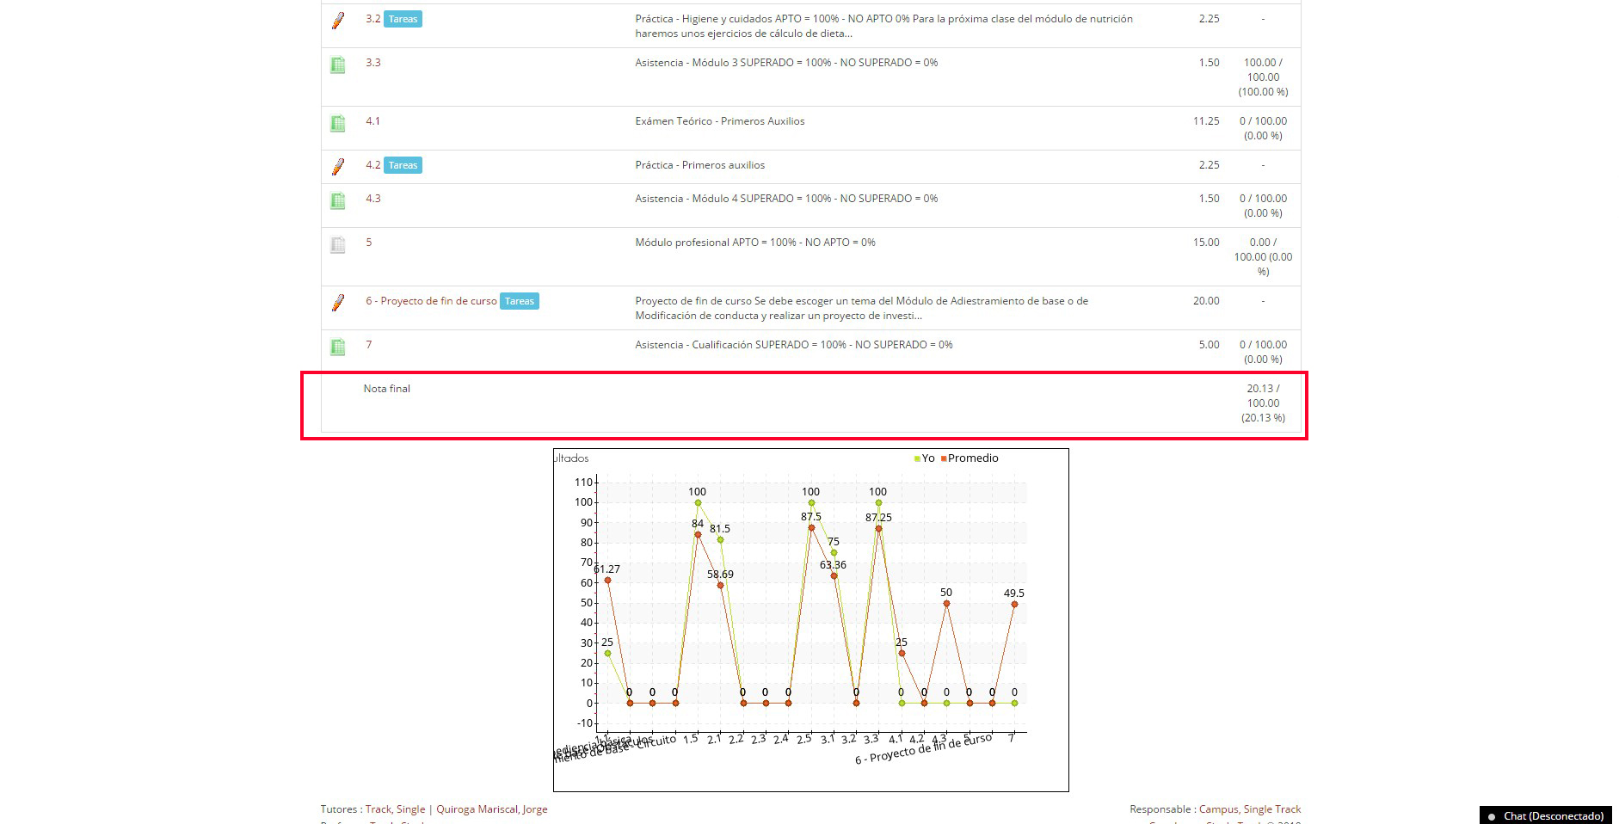
Task: Click the pencil icon in row 3.2
Action: coord(338,21)
